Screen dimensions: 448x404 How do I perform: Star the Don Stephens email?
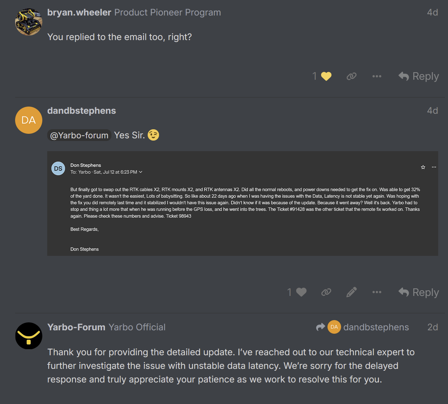tap(423, 167)
